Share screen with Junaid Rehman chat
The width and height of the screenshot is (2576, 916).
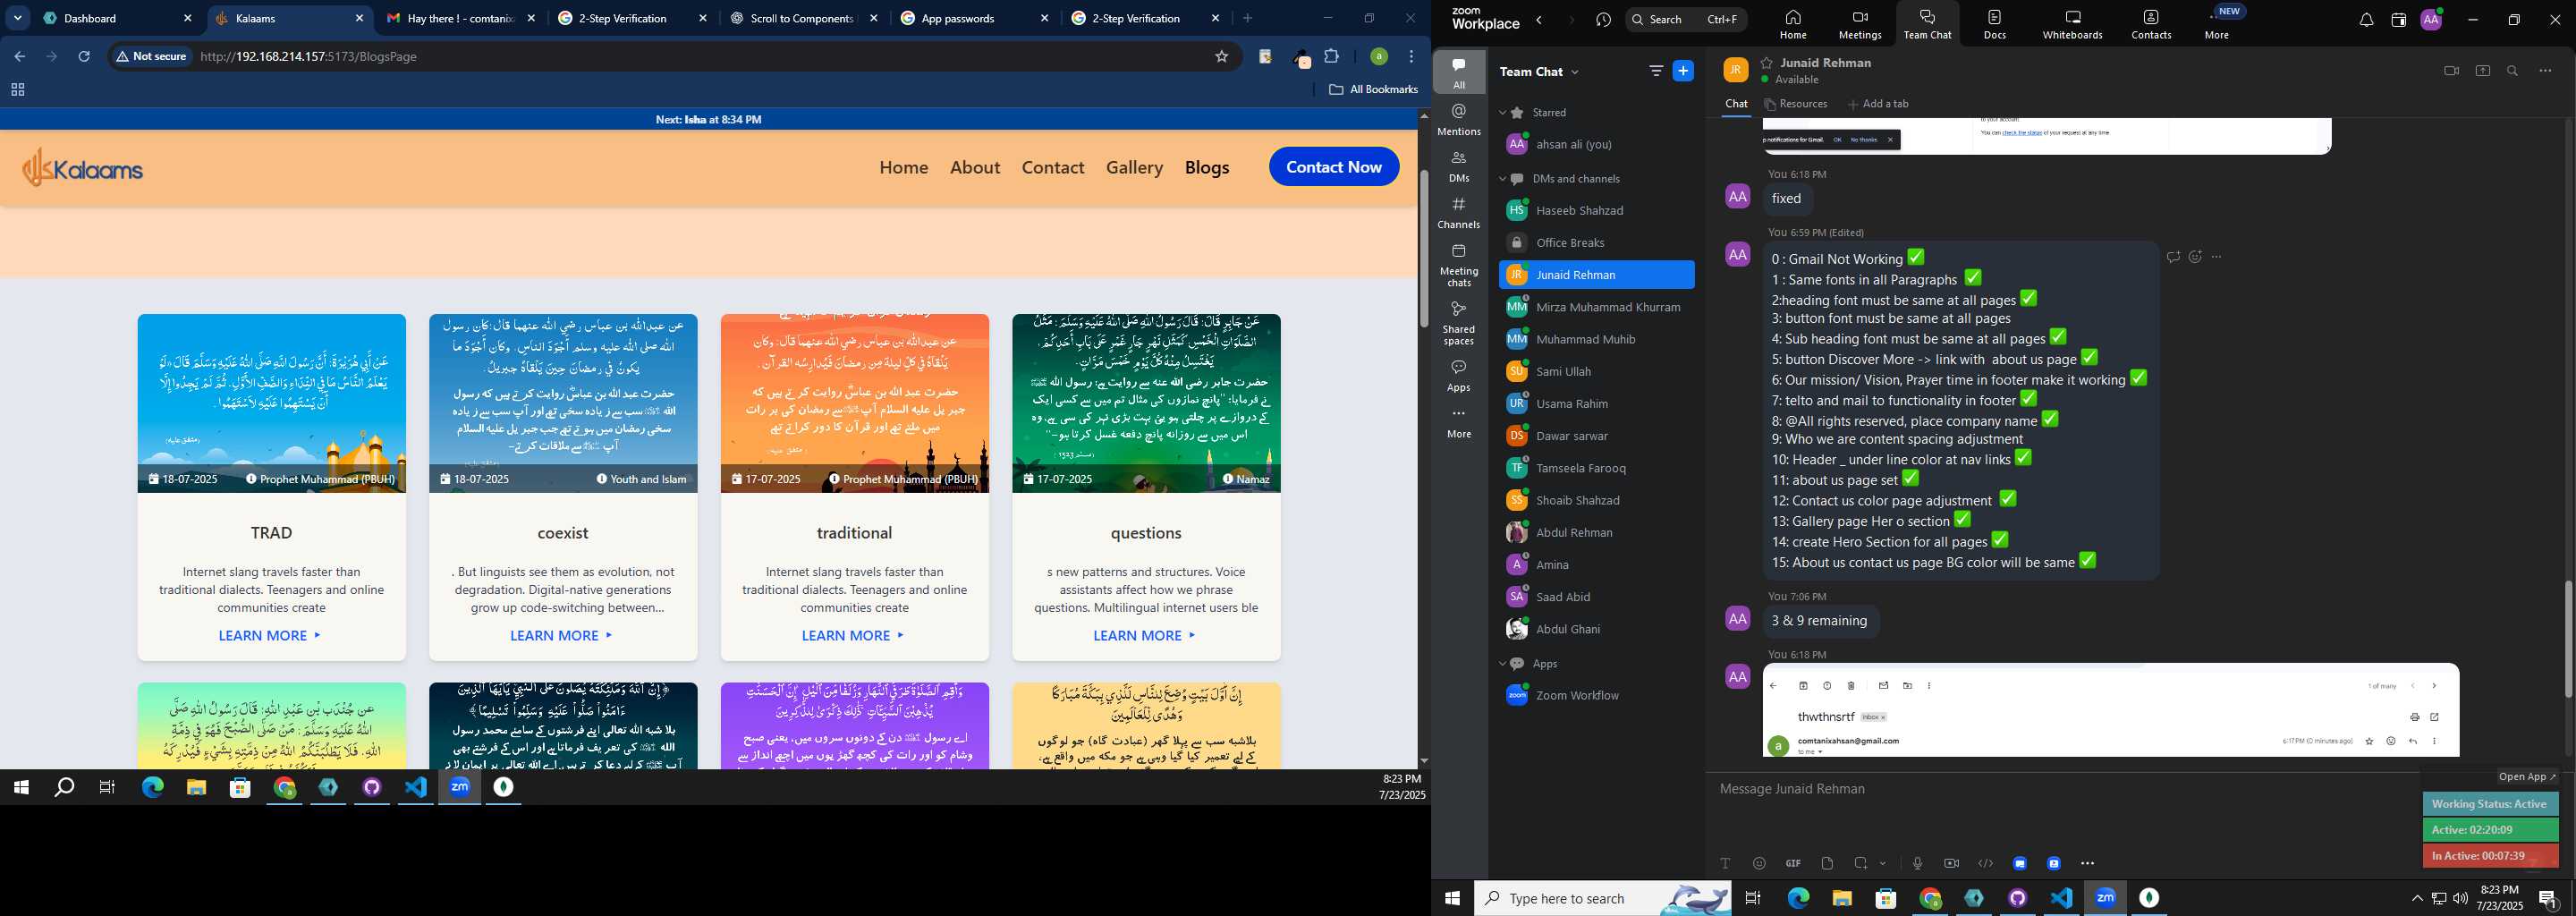[2482, 71]
